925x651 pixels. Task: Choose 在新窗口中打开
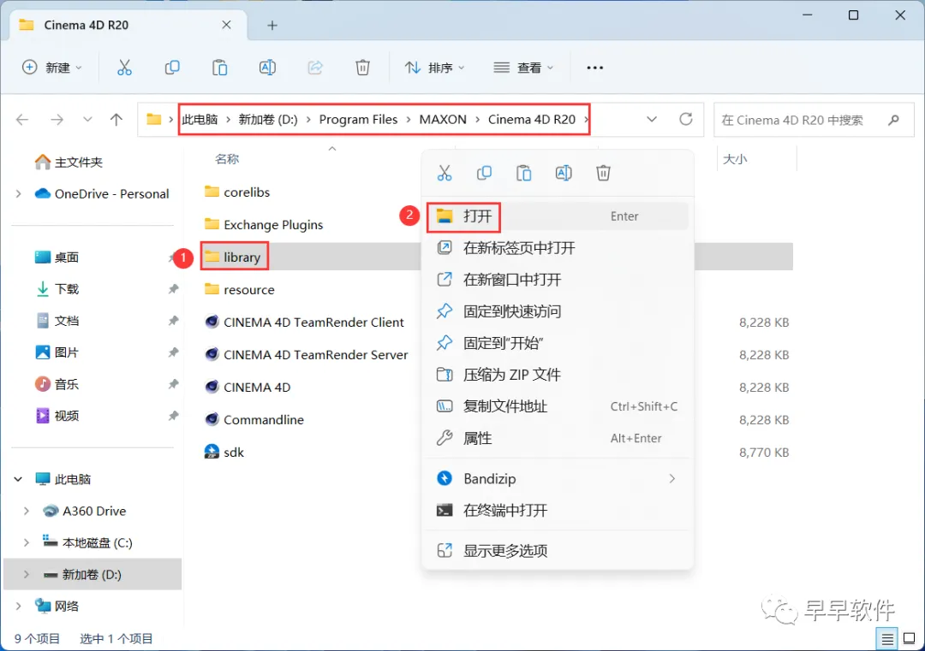(x=557, y=280)
